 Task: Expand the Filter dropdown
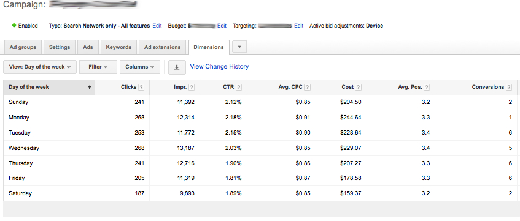98,67
